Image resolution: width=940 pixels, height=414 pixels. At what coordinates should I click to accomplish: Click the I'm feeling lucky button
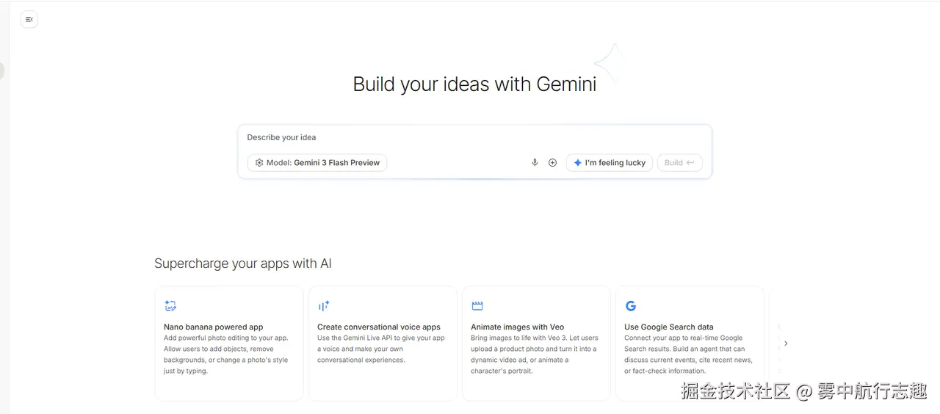[610, 163]
